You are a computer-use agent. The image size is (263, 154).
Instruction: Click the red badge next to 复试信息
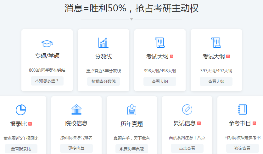199,123
